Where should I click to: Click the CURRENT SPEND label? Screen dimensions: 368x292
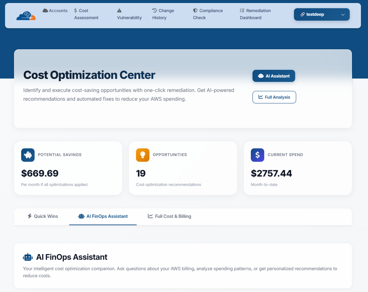[285, 155]
